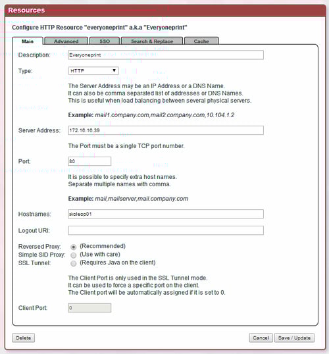Click the Delete button
This screenshot has height=354, width=329.
pos(24,338)
